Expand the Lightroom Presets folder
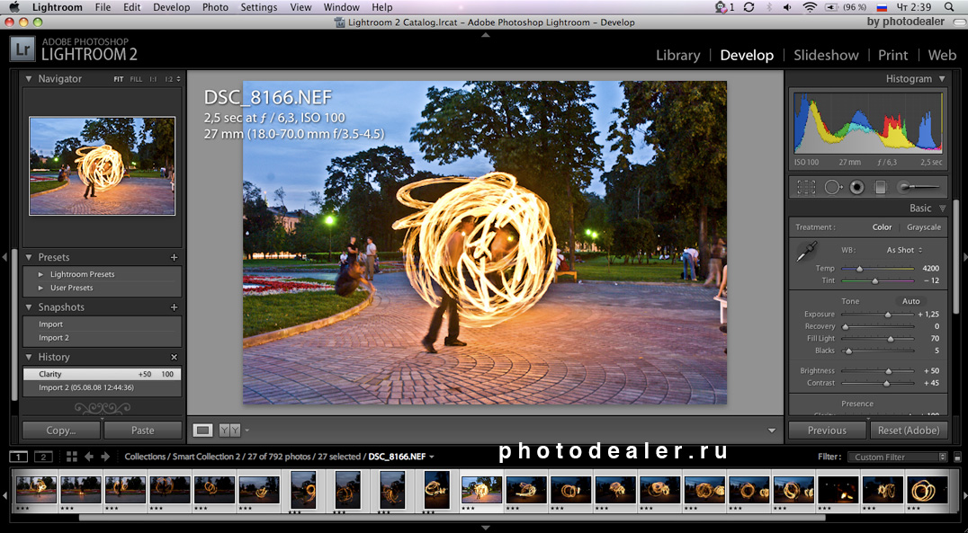 [40, 274]
